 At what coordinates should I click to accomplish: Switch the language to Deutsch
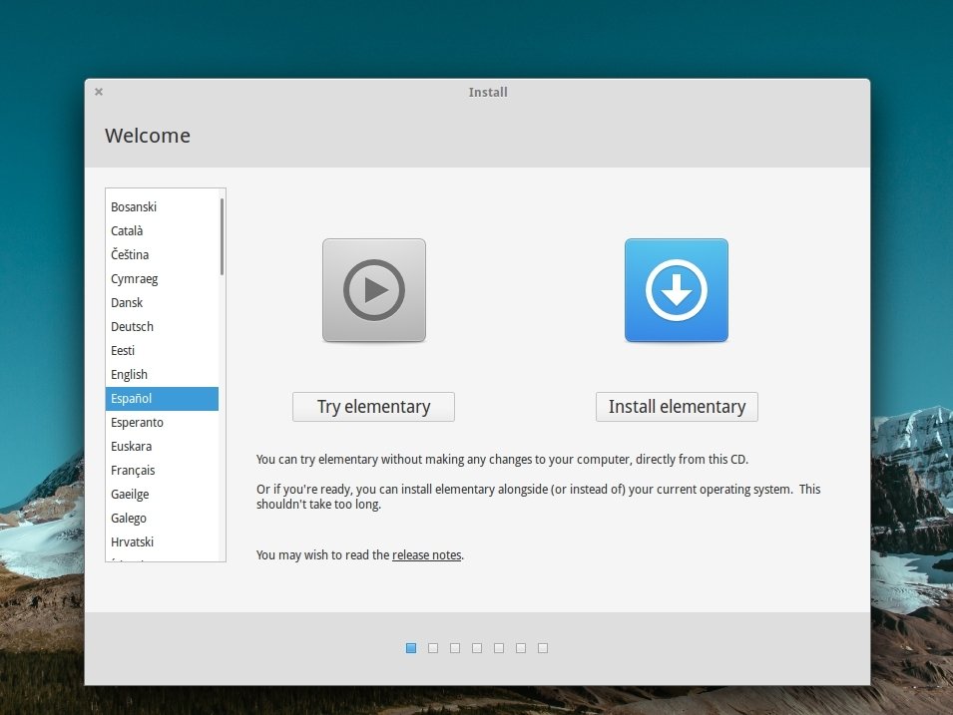tap(162, 327)
